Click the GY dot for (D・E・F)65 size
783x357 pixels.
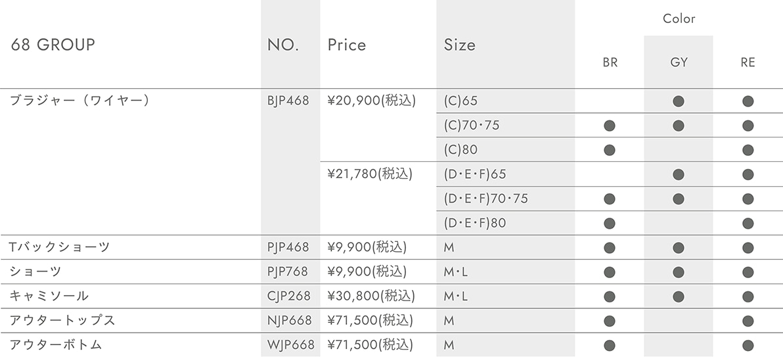coord(678,174)
